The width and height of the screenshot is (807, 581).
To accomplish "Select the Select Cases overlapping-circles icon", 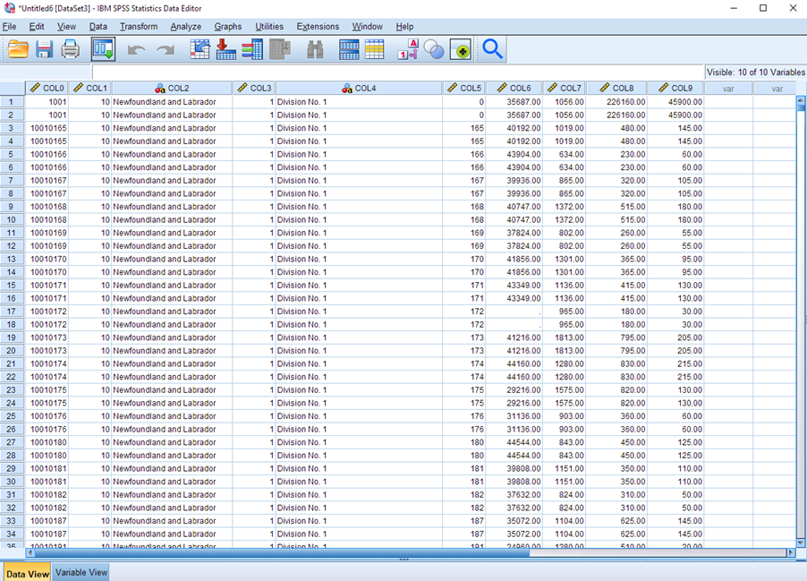I will pyautogui.click(x=433, y=49).
